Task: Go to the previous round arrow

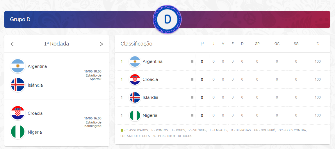Action: pyautogui.click(x=12, y=44)
